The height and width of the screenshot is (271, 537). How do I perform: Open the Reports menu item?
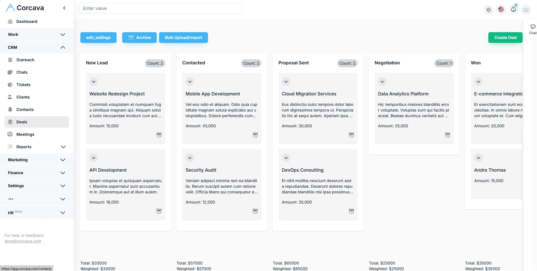[23, 147]
